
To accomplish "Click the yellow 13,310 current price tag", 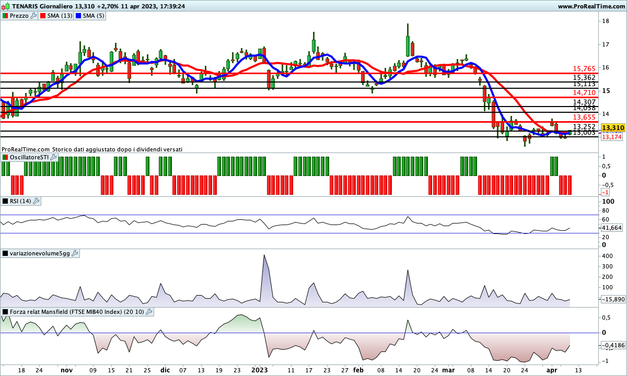I will [613, 127].
